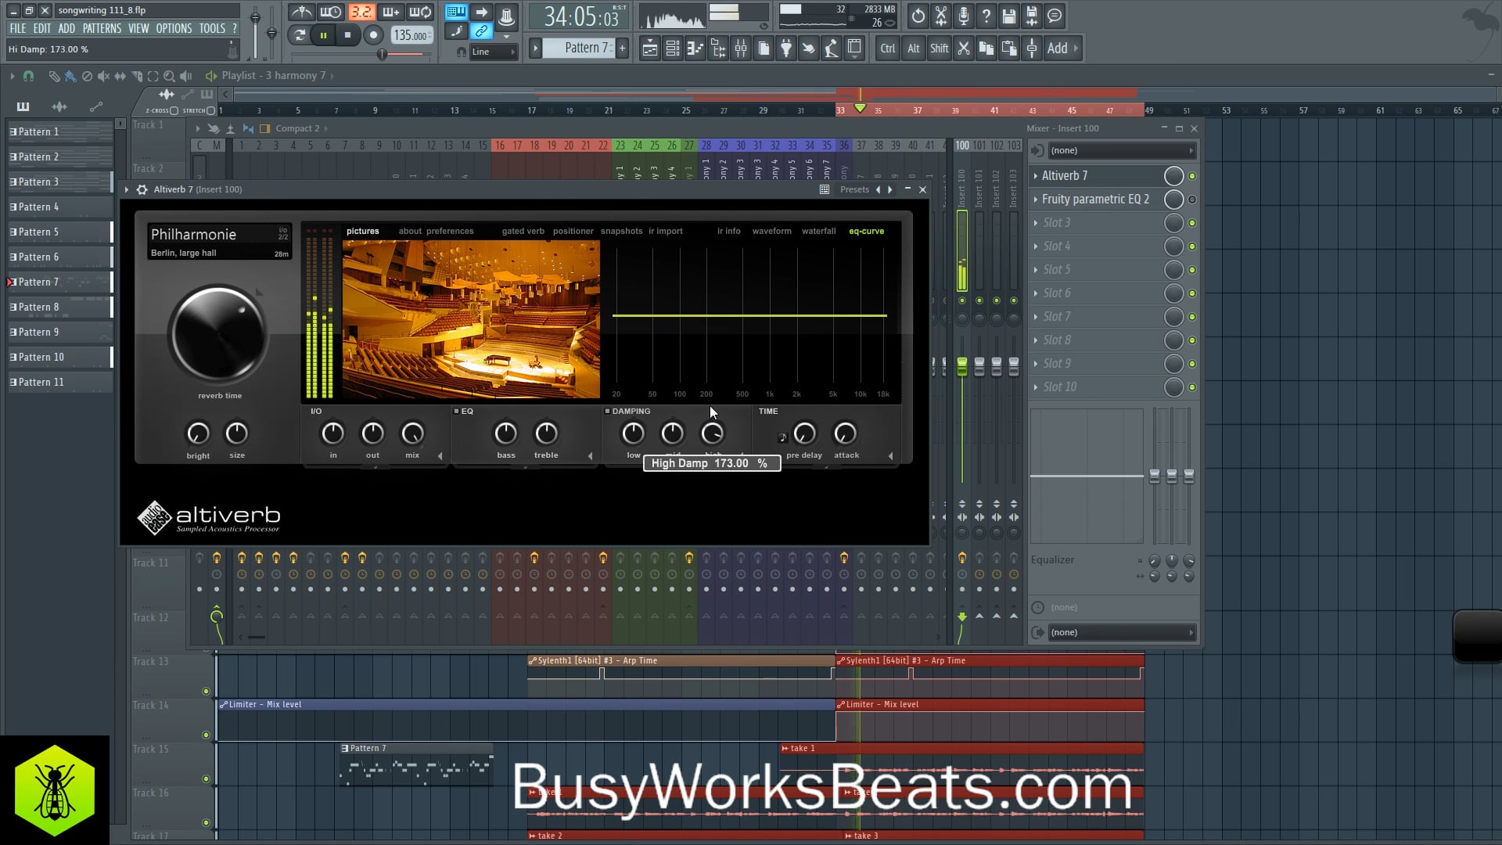Expand the TIME section arrow in Altiverb
1502x845 pixels.
click(890, 455)
